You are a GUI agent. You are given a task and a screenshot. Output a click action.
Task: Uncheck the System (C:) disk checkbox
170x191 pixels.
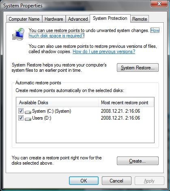click(x=21, y=111)
